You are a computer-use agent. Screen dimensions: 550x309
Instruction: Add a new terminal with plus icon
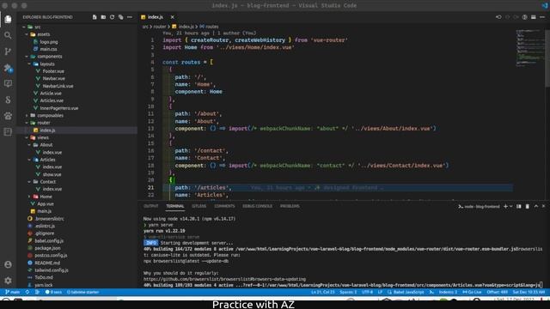505,206
